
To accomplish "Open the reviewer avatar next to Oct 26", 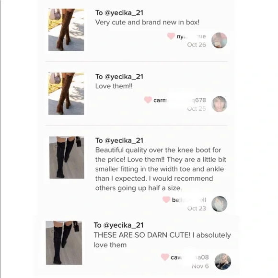I will coord(220,40).
